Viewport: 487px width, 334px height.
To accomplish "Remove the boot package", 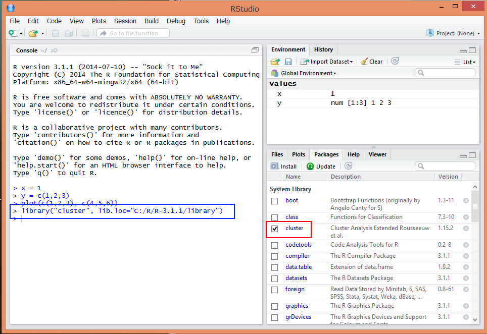I will click(466, 200).
